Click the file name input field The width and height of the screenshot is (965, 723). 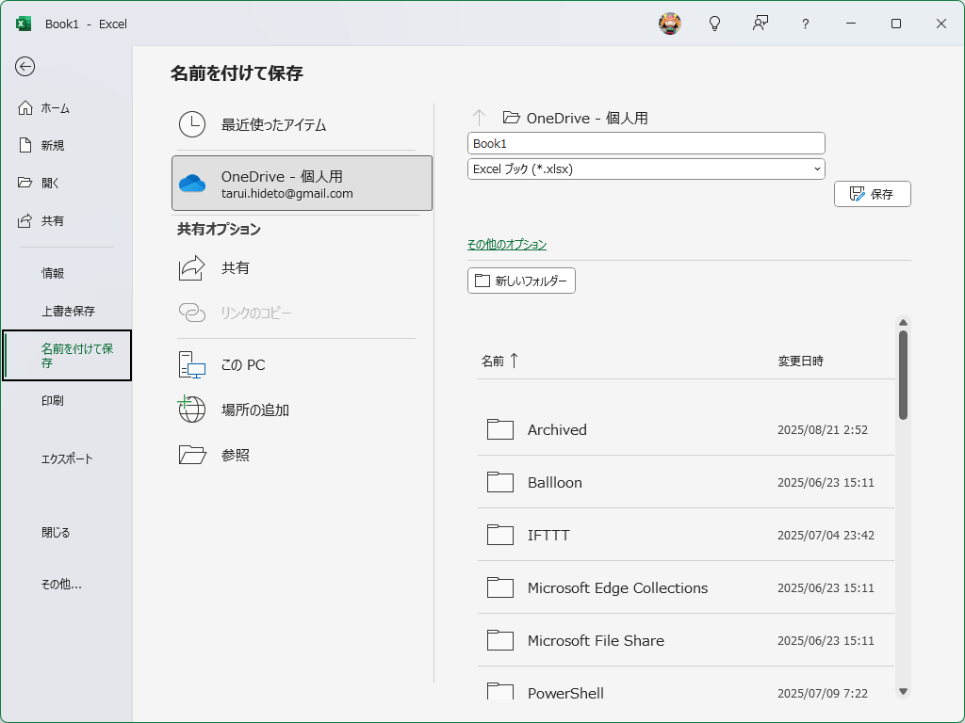point(646,143)
